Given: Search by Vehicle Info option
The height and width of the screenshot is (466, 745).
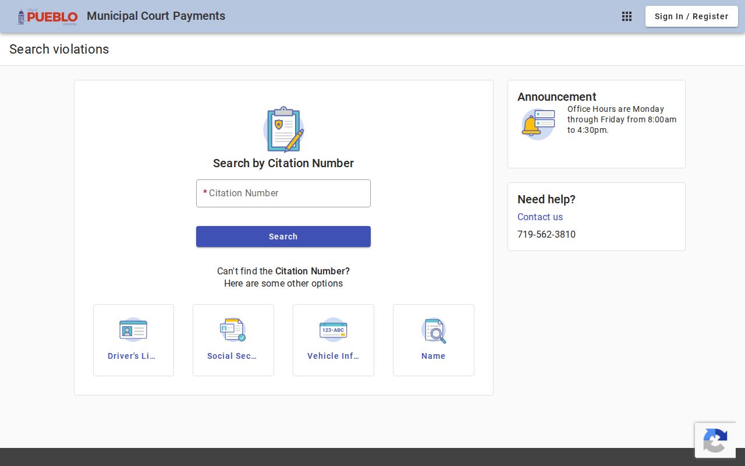Looking at the screenshot, I should [x=334, y=340].
